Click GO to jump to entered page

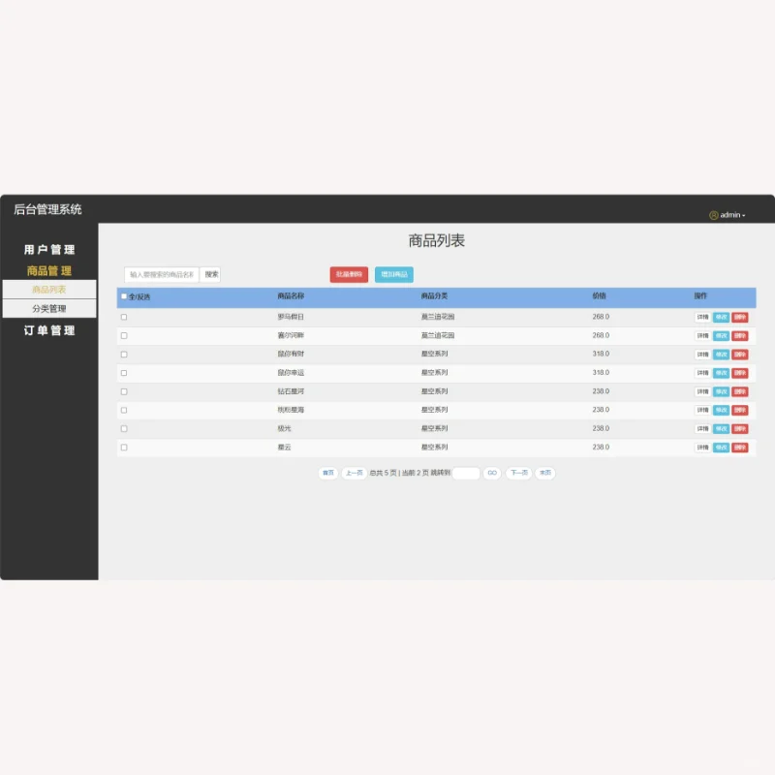coord(491,473)
